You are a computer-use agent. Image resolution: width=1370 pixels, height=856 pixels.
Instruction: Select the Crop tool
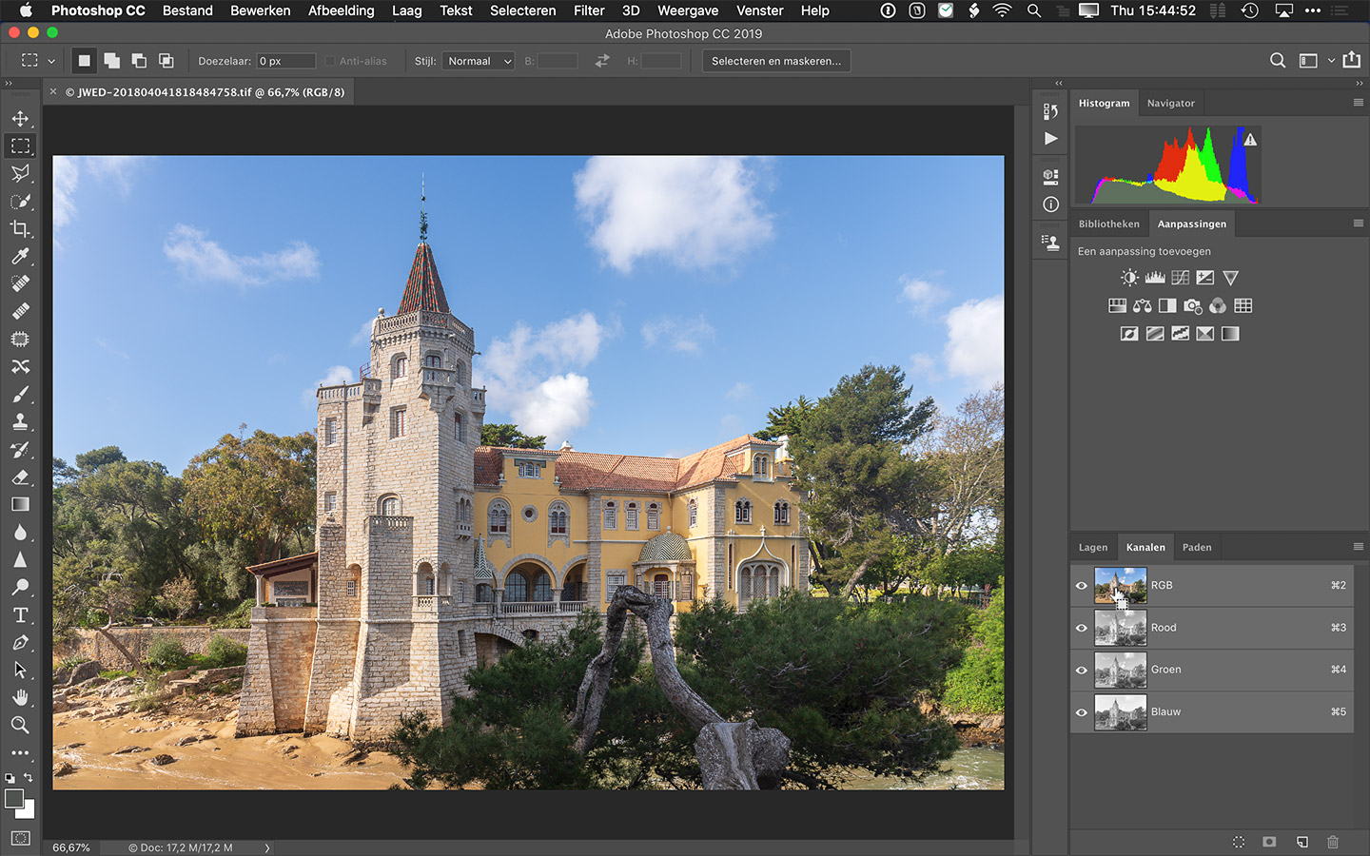coord(20,229)
